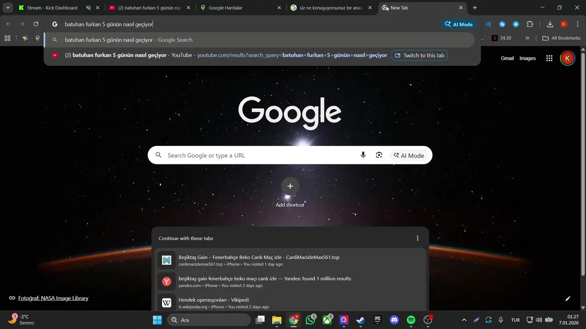Click Switch to this tab button

pyautogui.click(x=419, y=55)
